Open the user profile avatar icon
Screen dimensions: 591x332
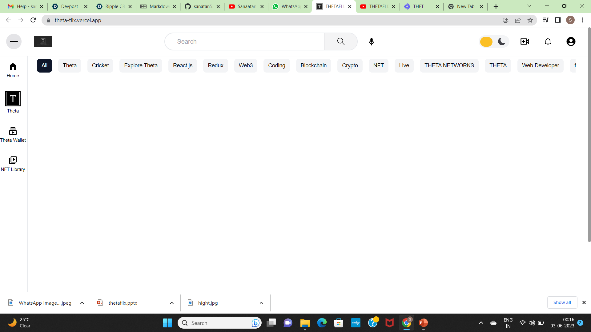(571, 41)
